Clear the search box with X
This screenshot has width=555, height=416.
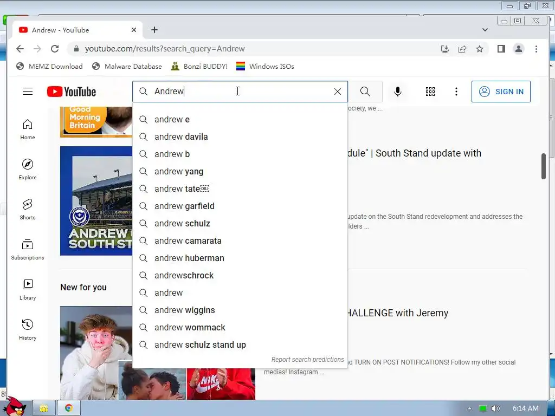(x=338, y=92)
